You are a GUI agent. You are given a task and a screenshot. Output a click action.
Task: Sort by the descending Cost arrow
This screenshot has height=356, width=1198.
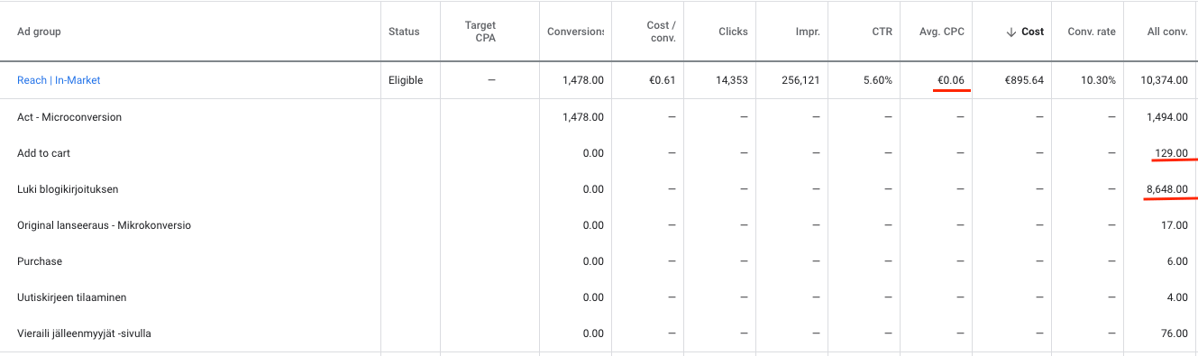tap(1011, 32)
